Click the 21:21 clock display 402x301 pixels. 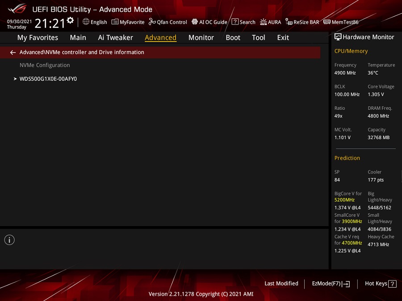pos(50,24)
